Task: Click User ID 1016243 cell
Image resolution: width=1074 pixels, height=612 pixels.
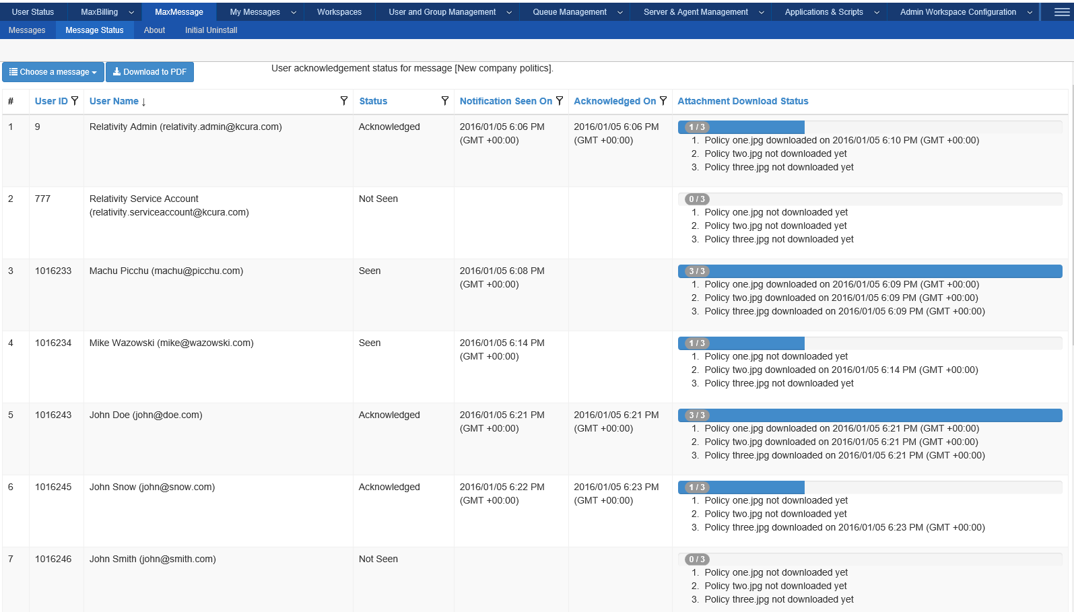Action: [x=57, y=439]
